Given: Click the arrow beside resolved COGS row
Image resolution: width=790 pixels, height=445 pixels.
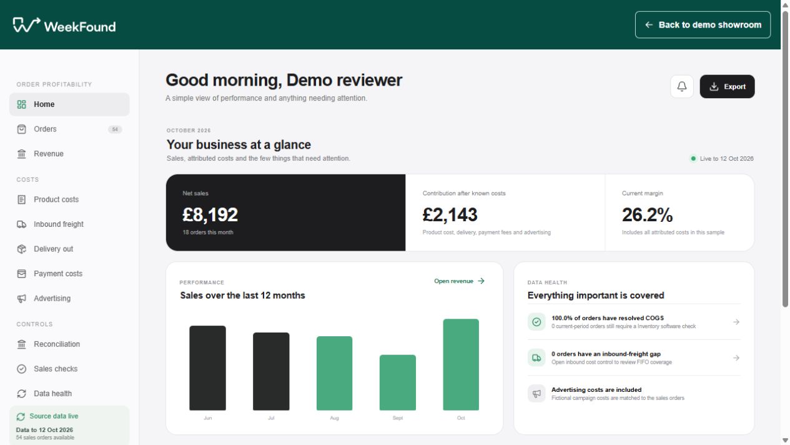Looking at the screenshot, I should click(x=736, y=322).
